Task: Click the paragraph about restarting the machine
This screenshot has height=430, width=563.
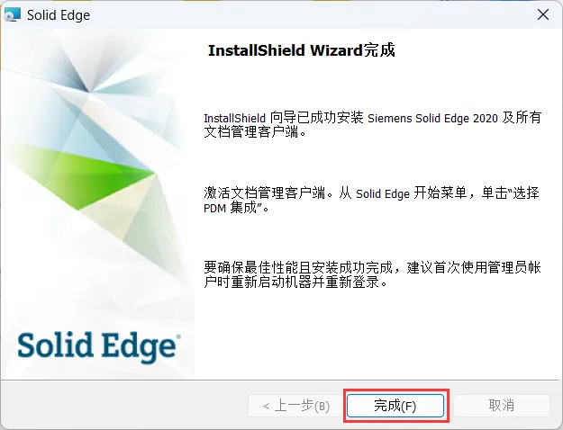Action: [372, 274]
